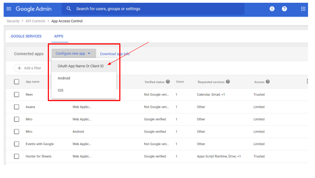Image resolution: width=315 pixels, height=178 pixels.
Task: Open the Google apps grid
Action: click(x=303, y=9)
